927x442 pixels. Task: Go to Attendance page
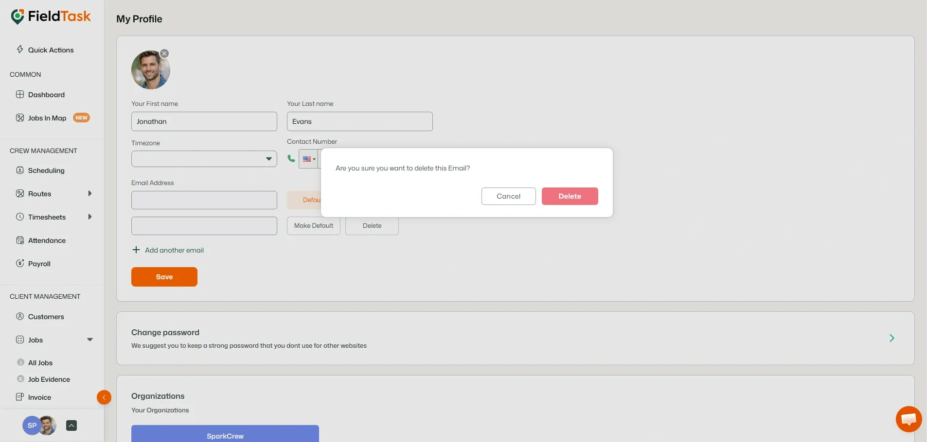click(47, 240)
